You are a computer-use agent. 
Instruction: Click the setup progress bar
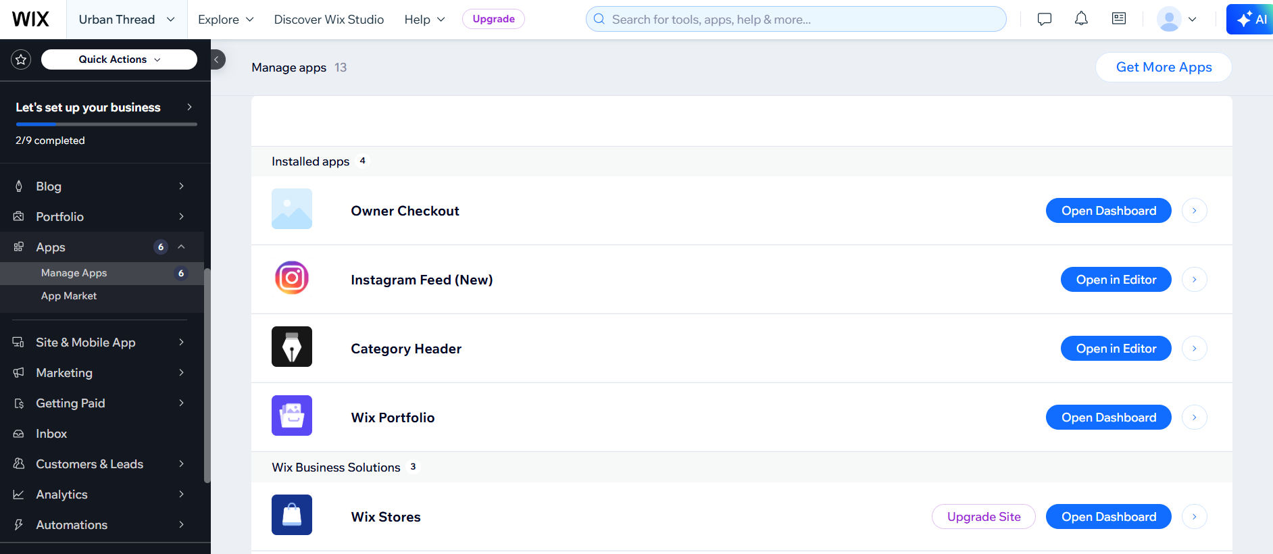[107, 124]
